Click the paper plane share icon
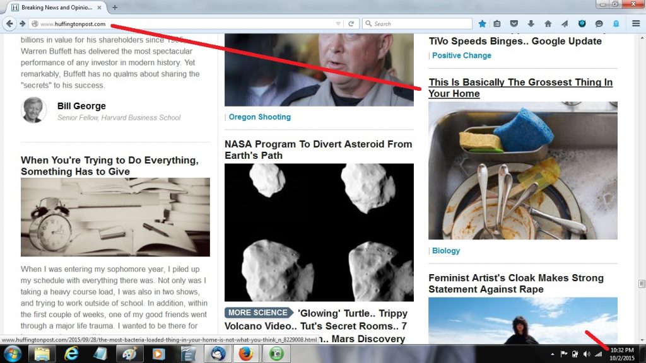646x363 pixels. pos(565,24)
